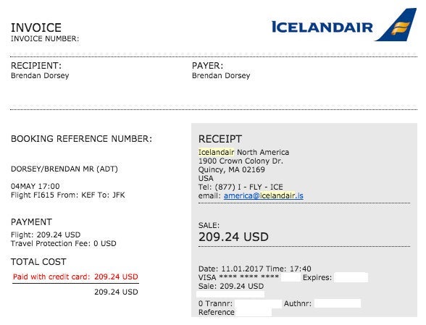This screenshot has height=325, width=426.
Task: Click the large 209.24 USD sale amount
Action: tap(233, 237)
